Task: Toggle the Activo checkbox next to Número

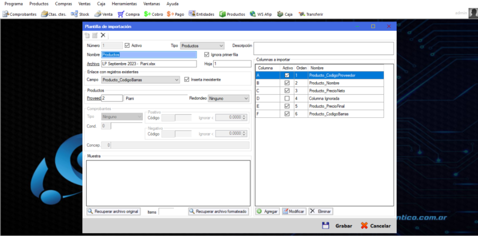Action: 127,46
